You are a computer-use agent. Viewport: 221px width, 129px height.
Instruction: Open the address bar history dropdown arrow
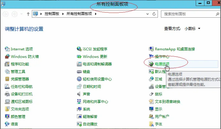pyautogui.click(x=148, y=14)
